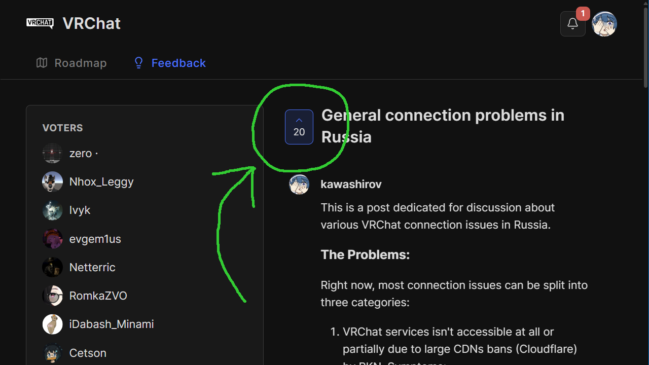Open kawashirov author name link
Image resolution: width=649 pixels, height=365 pixels.
[351, 185]
